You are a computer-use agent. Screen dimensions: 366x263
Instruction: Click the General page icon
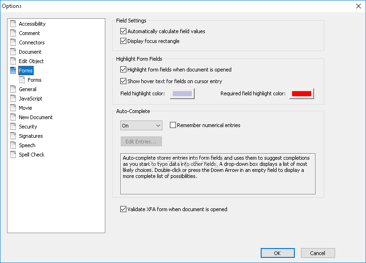click(x=13, y=89)
